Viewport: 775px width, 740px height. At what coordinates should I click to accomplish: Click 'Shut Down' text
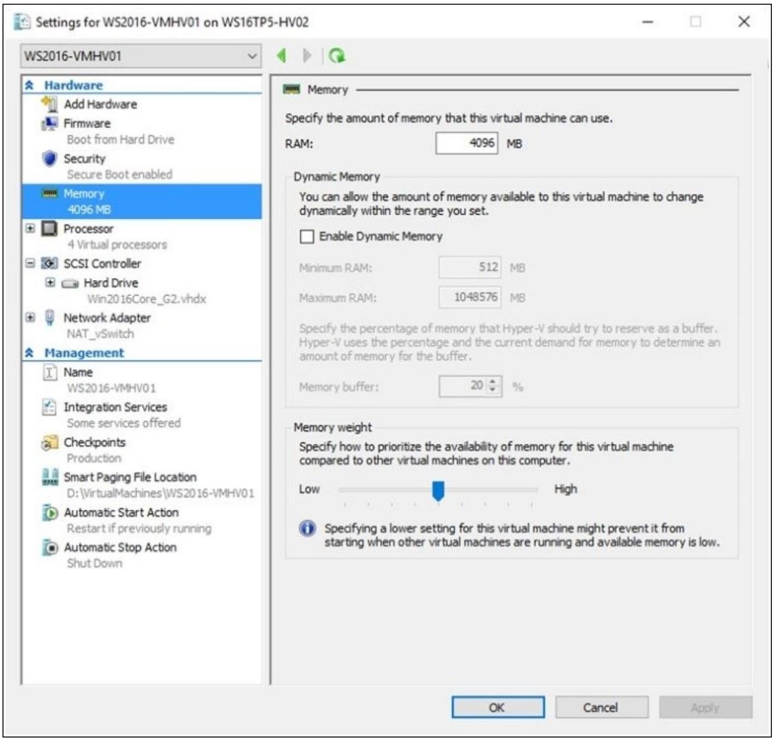(x=95, y=563)
